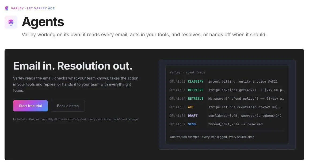Click the 09:41:05 timestamp
Image resolution: width=309 pixels, height=163 pixels.
(x=178, y=107)
